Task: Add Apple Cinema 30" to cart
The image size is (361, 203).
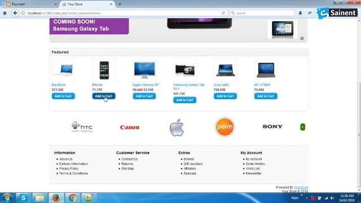Action: pos(144,96)
